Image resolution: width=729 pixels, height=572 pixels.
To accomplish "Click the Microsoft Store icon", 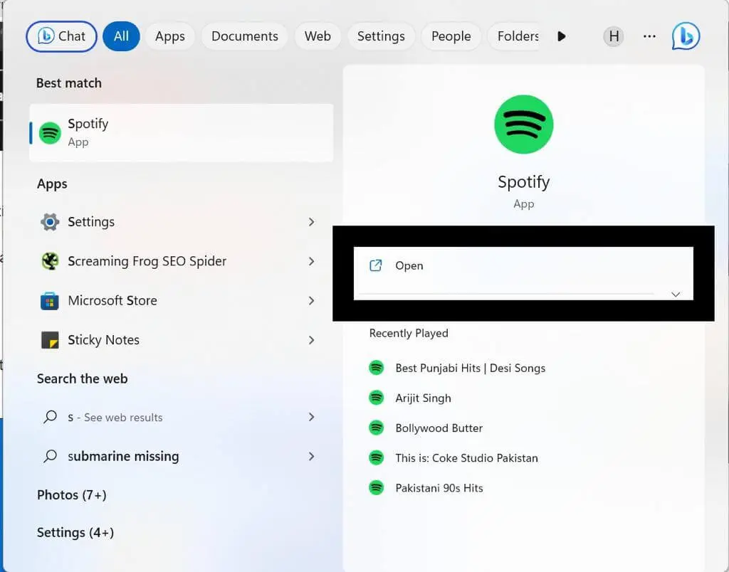I will [x=50, y=301].
